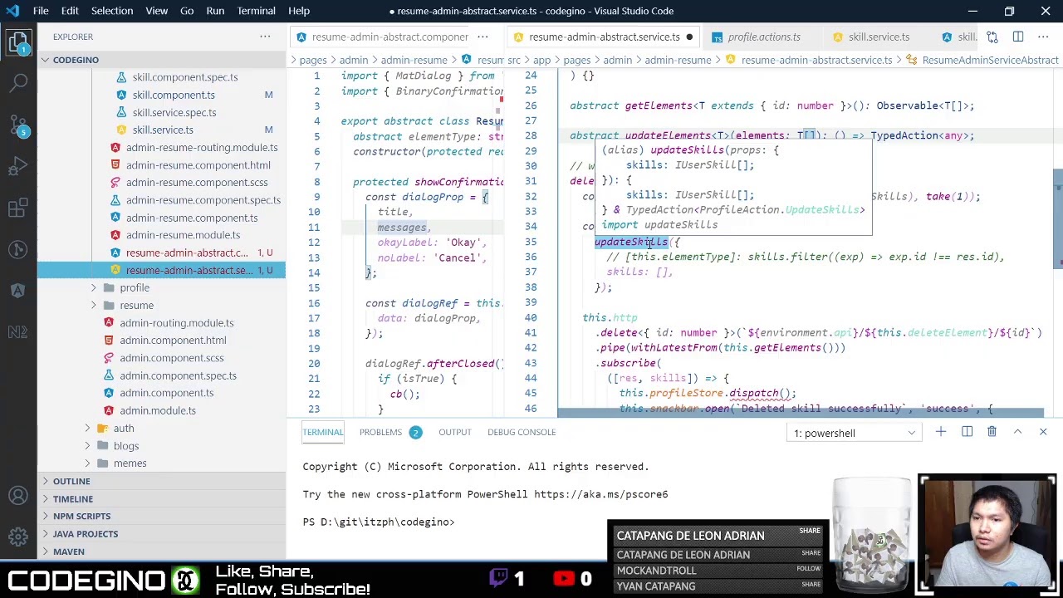
Task: Close the unsaved resume-admin-abstract.service.ts tab dot
Action: (689, 37)
